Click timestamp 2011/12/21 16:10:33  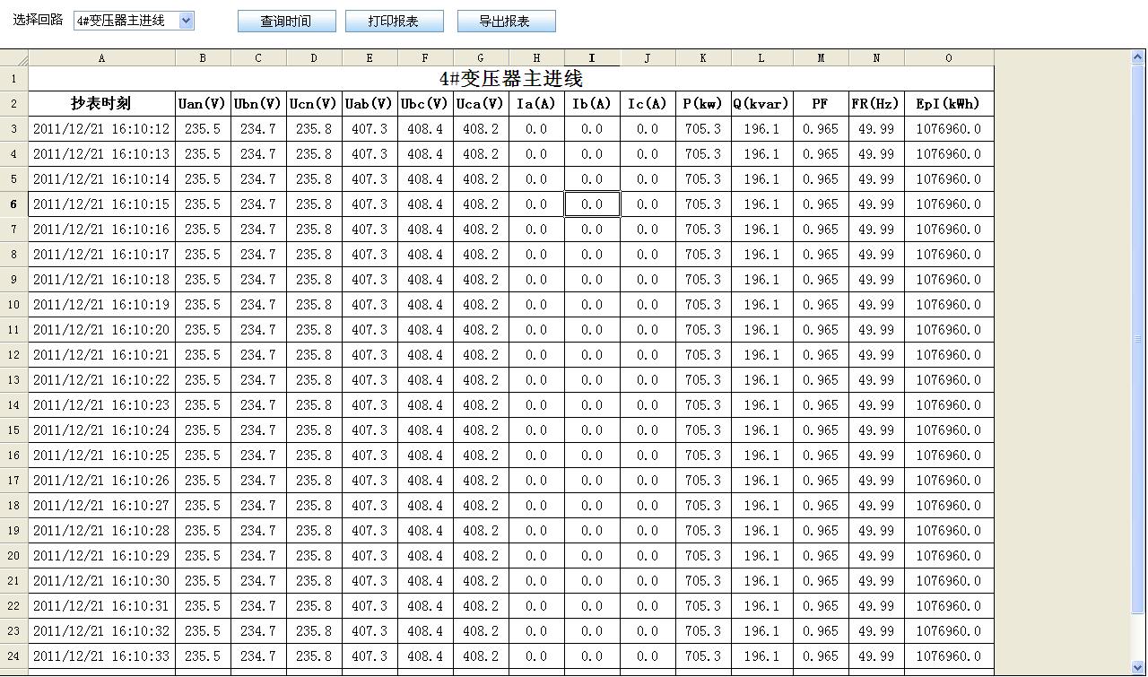click(x=101, y=656)
